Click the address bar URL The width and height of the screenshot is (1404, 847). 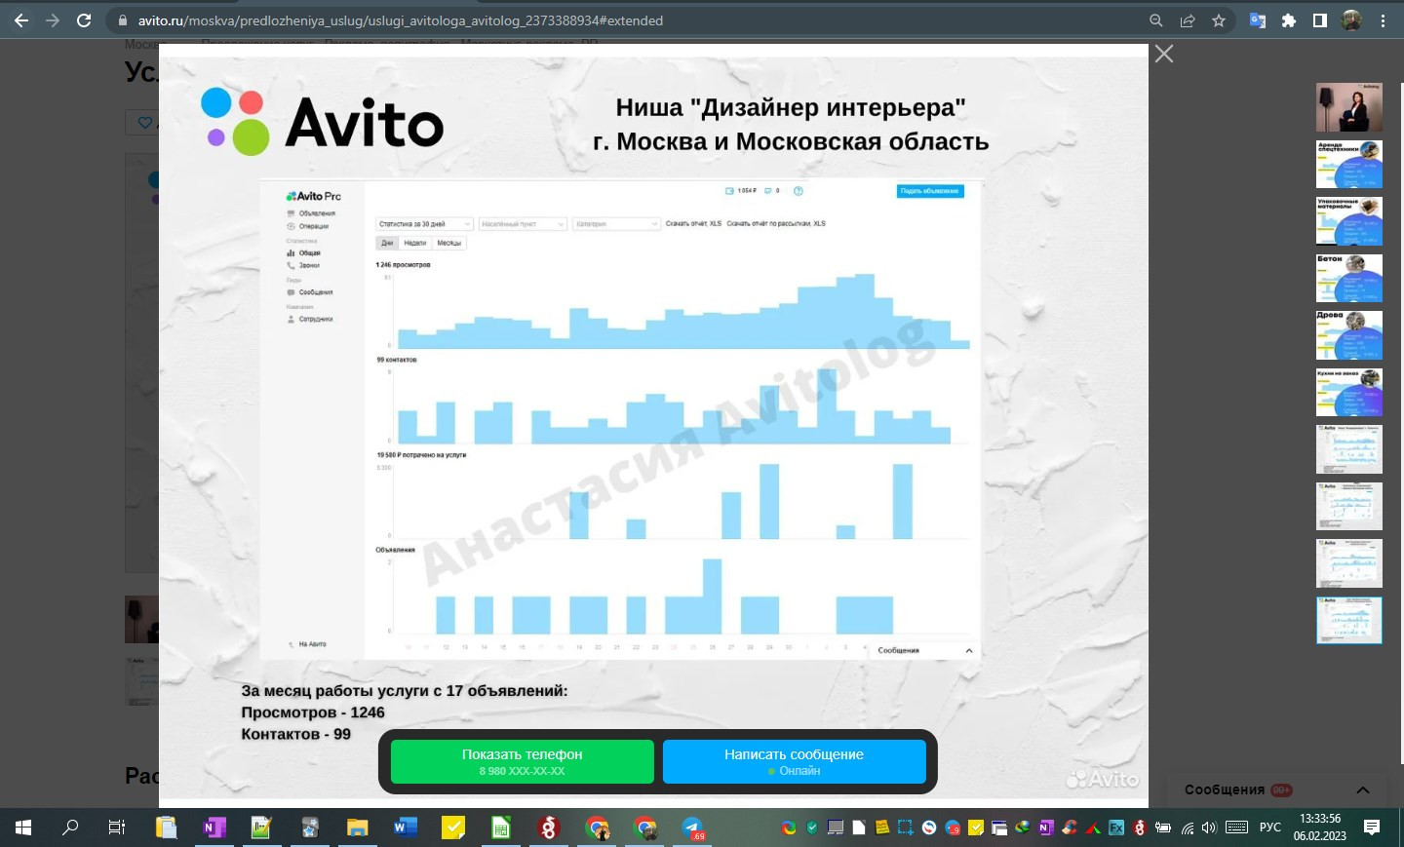pos(400,20)
